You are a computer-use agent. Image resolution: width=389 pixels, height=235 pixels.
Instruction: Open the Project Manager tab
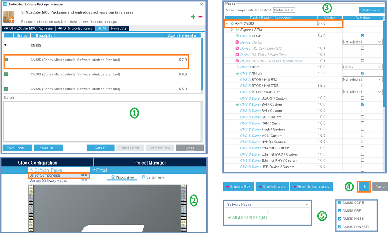point(150,163)
